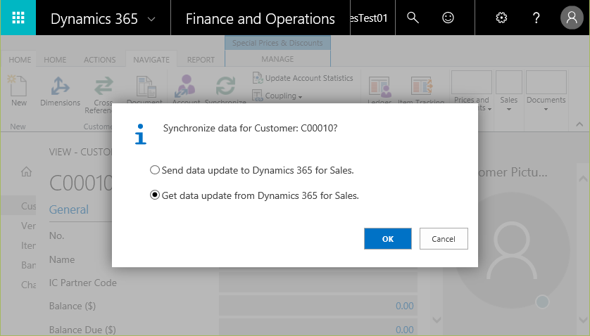Click the home icon in sidebar
Image resolution: width=590 pixels, height=336 pixels.
click(26, 172)
